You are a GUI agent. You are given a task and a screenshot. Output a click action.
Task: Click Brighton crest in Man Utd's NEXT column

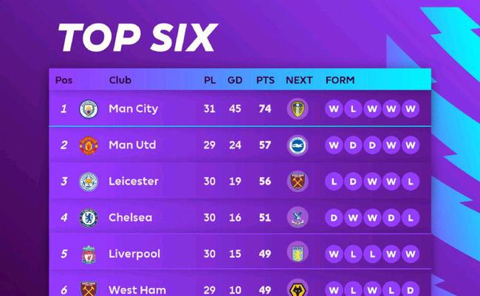click(298, 145)
